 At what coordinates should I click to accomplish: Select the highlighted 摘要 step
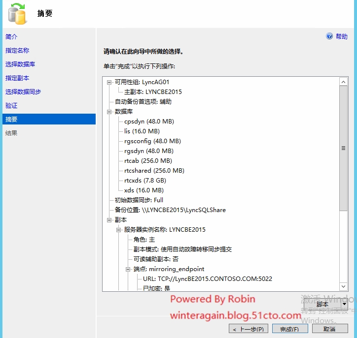[49, 119]
